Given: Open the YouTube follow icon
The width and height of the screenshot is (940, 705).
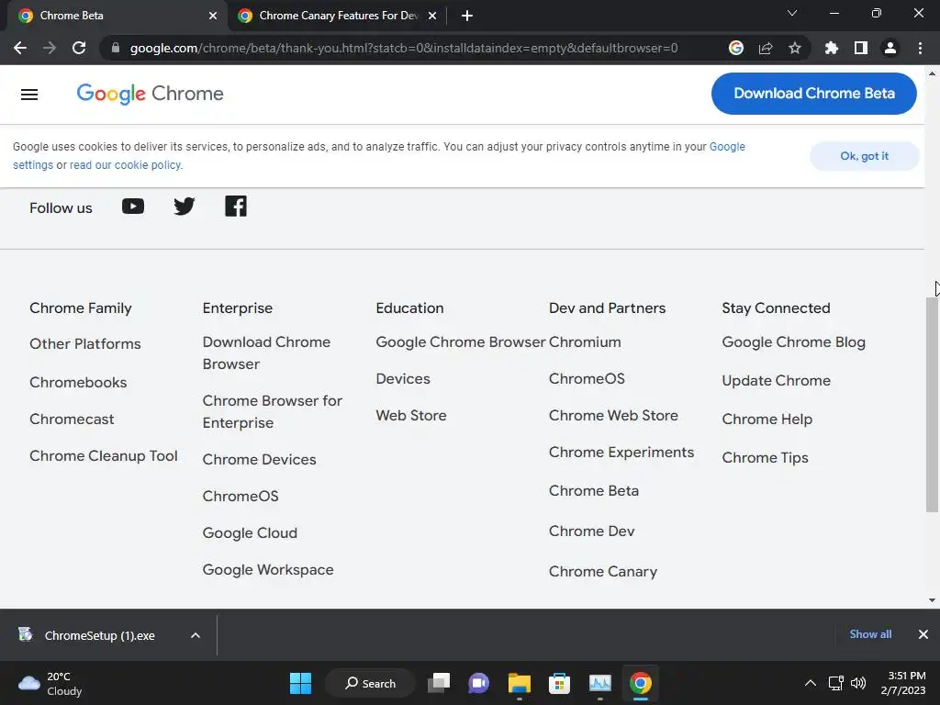Looking at the screenshot, I should [133, 207].
